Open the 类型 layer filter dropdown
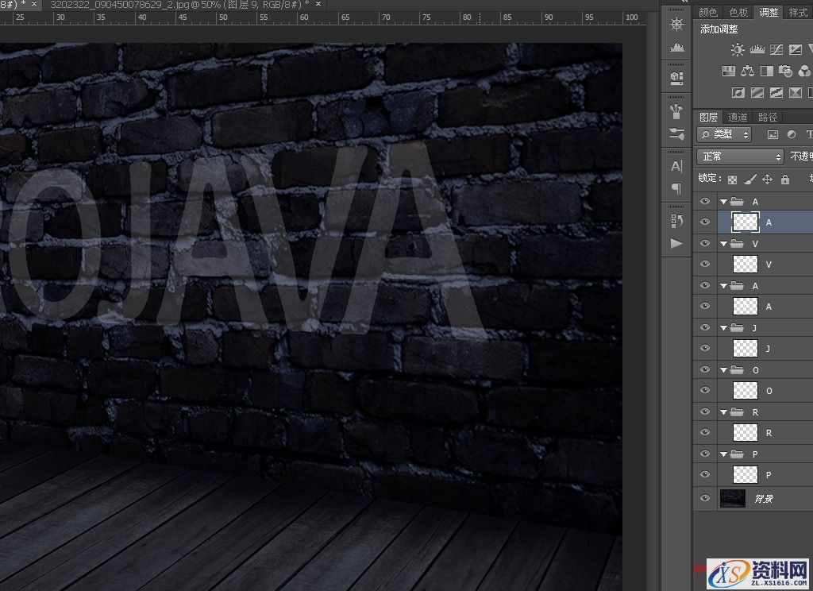The image size is (813, 591). point(724,134)
